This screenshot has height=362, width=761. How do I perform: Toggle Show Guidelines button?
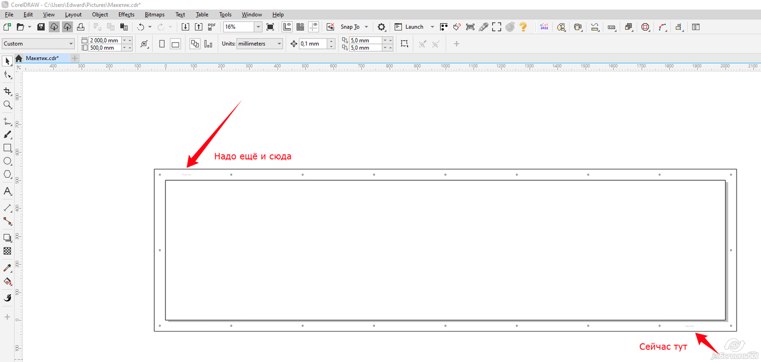pos(314,27)
